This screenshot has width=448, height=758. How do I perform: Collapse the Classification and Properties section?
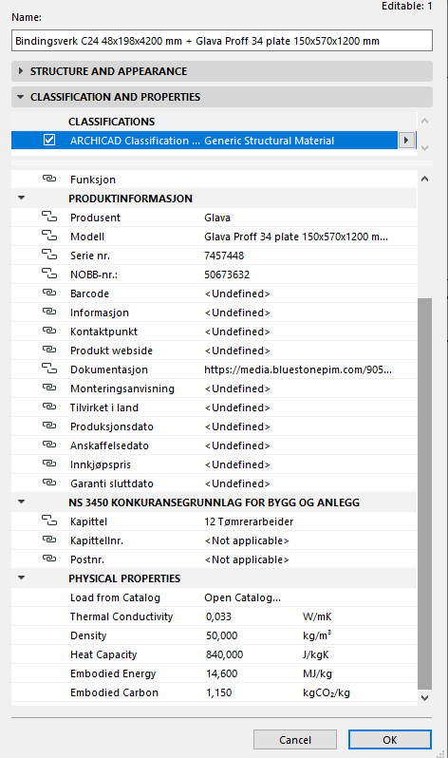tap(21, 97)
